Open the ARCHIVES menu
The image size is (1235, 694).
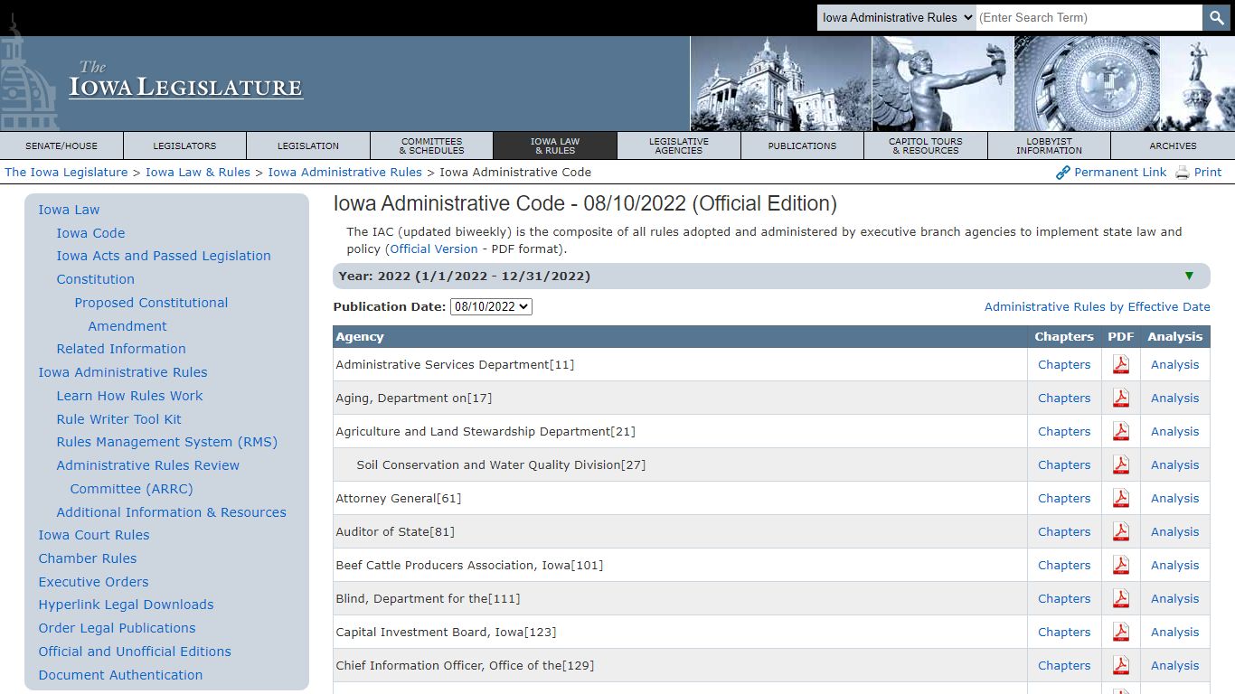click(x=1173, y=145)
